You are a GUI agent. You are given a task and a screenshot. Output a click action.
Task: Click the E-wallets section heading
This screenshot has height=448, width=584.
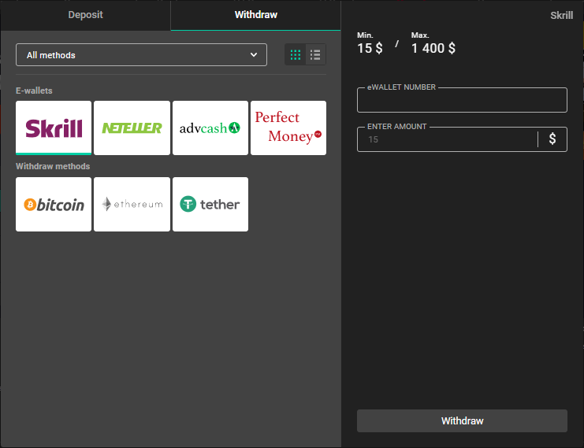[34, 91]
